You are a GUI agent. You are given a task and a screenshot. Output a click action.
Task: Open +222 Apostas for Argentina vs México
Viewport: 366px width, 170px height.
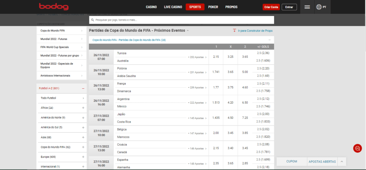pos(197,103)
